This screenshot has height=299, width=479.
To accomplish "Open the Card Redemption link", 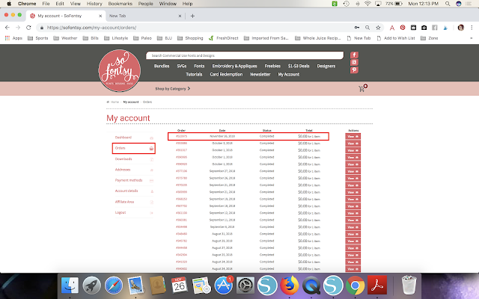I will 226,75.
